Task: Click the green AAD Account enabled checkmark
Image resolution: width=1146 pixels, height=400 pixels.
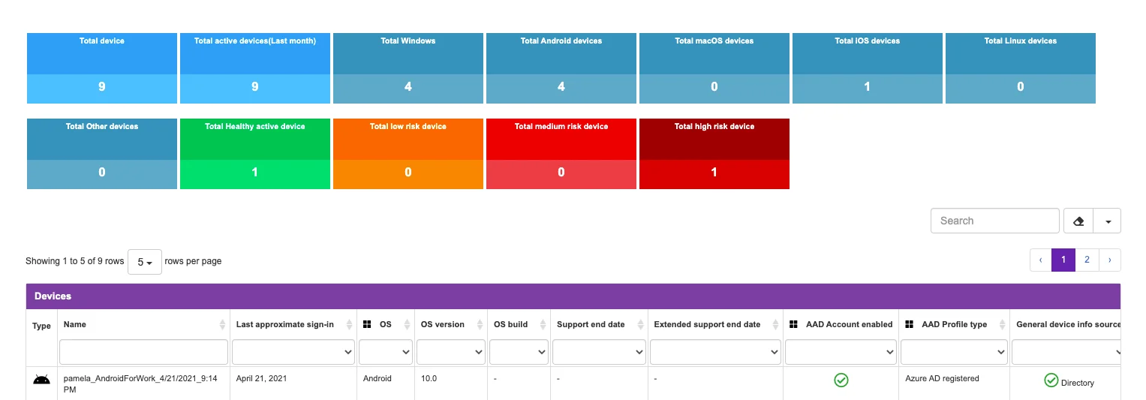Action: click(x=841, y=380)
